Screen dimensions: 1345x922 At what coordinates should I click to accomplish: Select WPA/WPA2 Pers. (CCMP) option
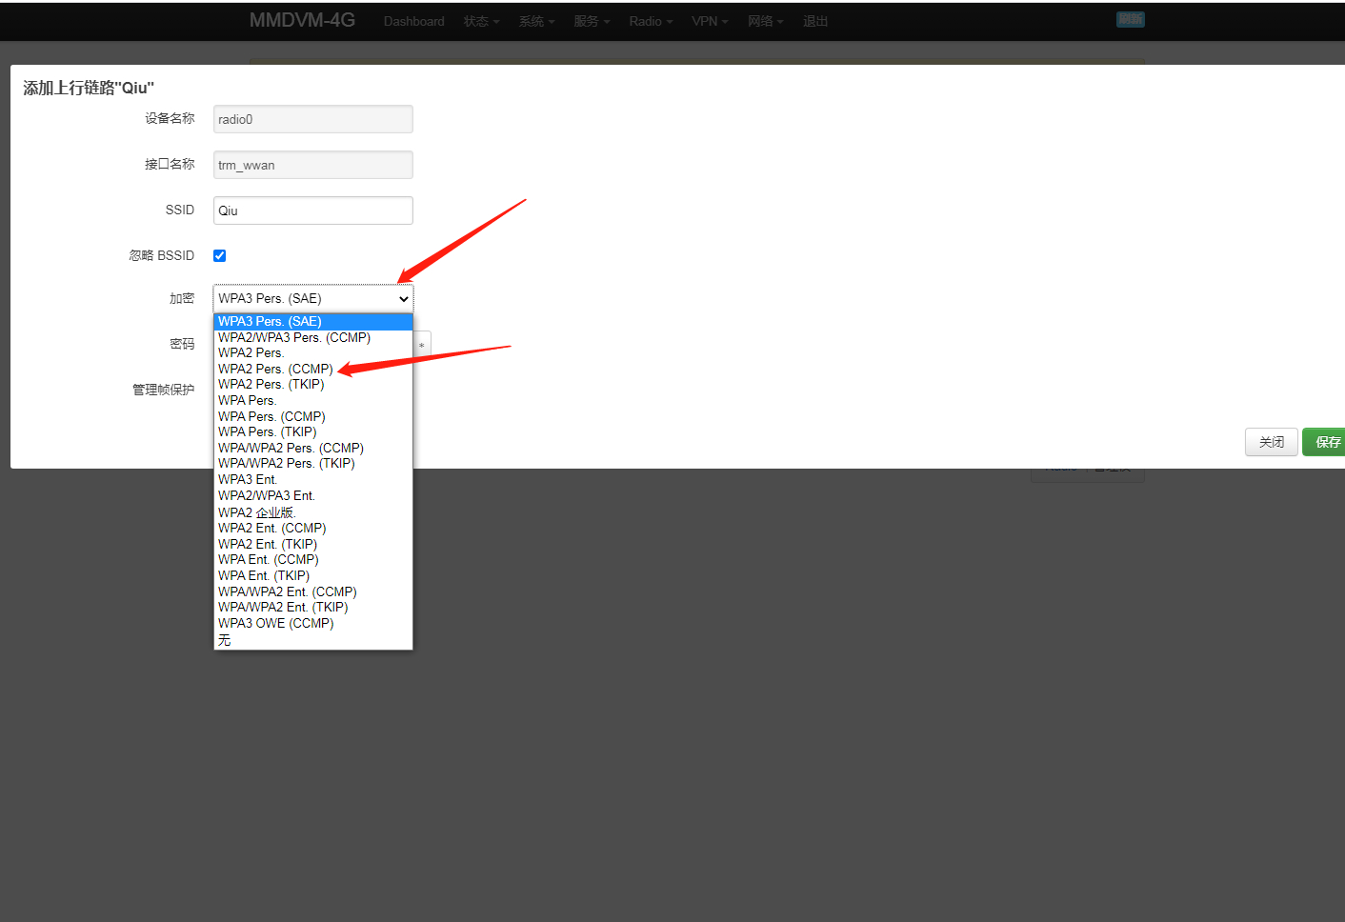pos(291,448)
